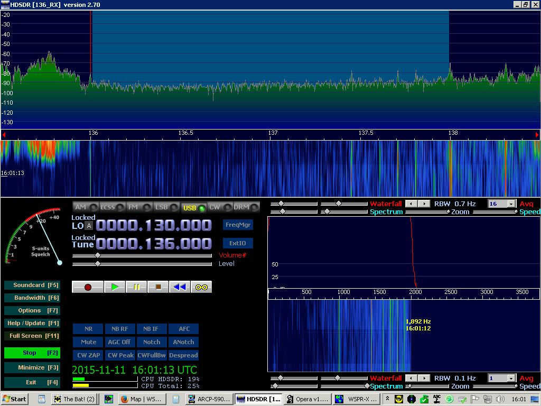Click the green Stop [F2] button
The height and width of the screenshot is (406, 541).
click(32, 353)
